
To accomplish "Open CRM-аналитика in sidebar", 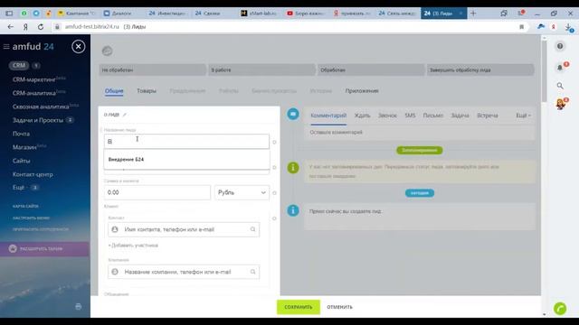I will tap(34, 93).
